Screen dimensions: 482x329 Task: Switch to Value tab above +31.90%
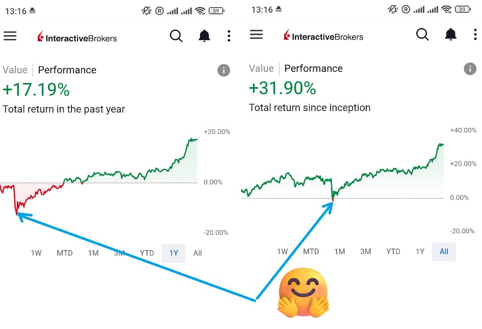pos(261,69)
